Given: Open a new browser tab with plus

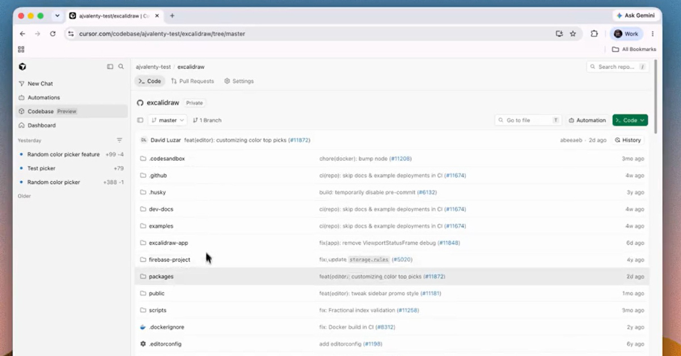Looking at the screenshot, I should tap(173, 16).
